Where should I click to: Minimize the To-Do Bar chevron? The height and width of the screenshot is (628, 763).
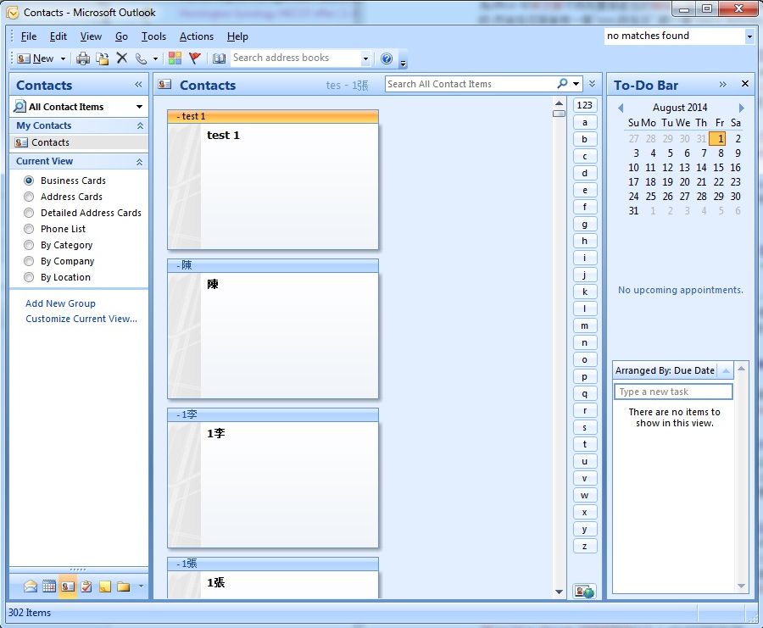(722, 84)
